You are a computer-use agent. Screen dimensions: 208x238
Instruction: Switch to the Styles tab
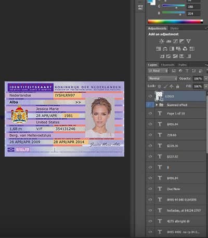click(174, 29)
